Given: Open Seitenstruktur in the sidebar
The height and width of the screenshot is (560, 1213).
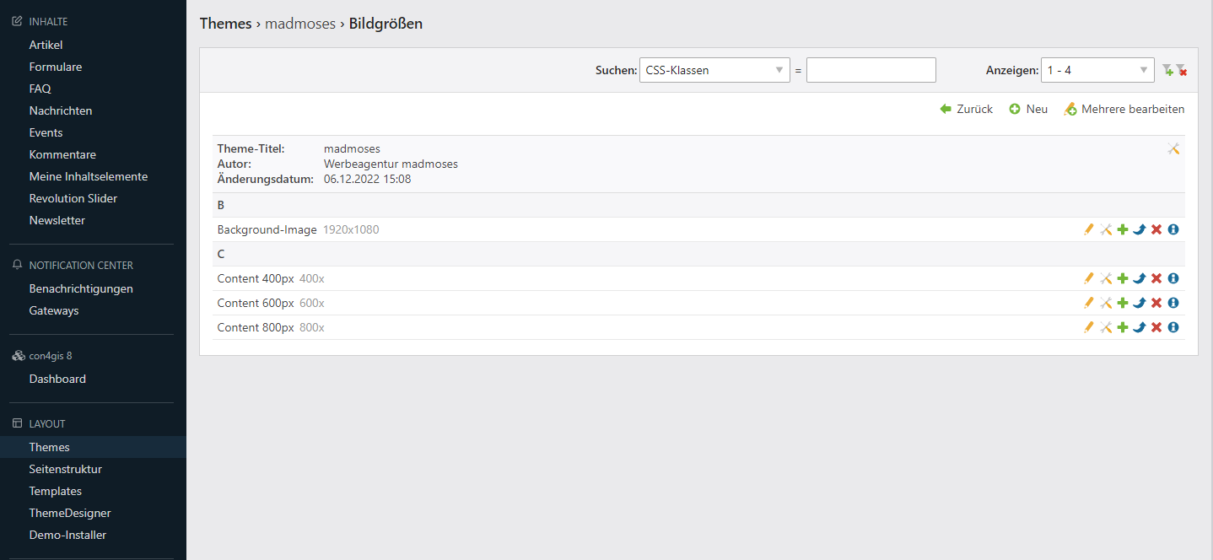Looking at the screenshot, I should point(65,469).
